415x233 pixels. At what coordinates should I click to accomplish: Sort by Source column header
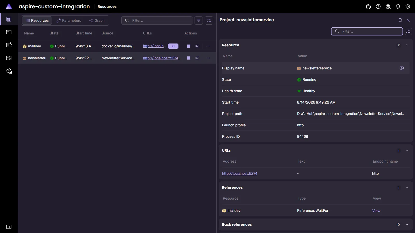(x=107, y=33)
